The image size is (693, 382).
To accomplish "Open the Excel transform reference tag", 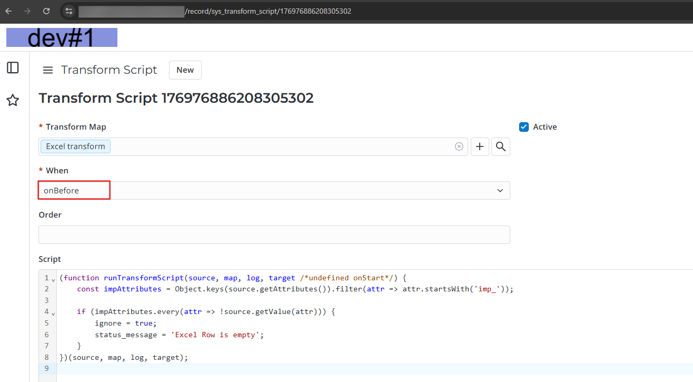I will click(x=75, y=146).
